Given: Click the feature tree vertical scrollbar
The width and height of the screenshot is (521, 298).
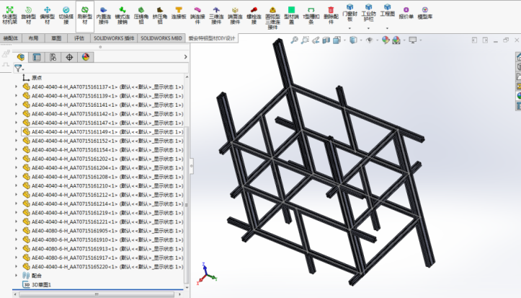Looking at the screenshot, I should (x=187, y=205).
